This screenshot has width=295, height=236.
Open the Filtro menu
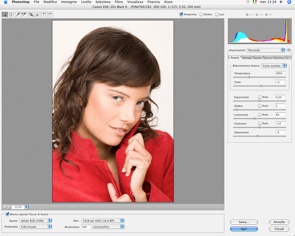(119, 2)
